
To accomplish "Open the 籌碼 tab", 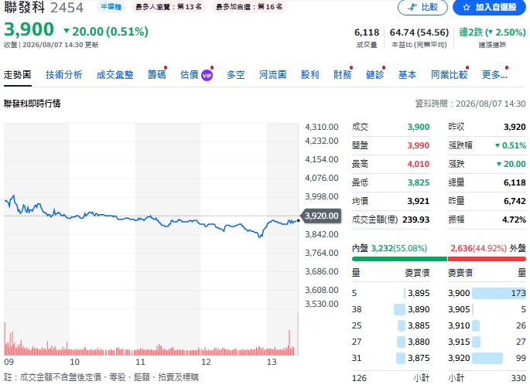I will click(157, 75).
